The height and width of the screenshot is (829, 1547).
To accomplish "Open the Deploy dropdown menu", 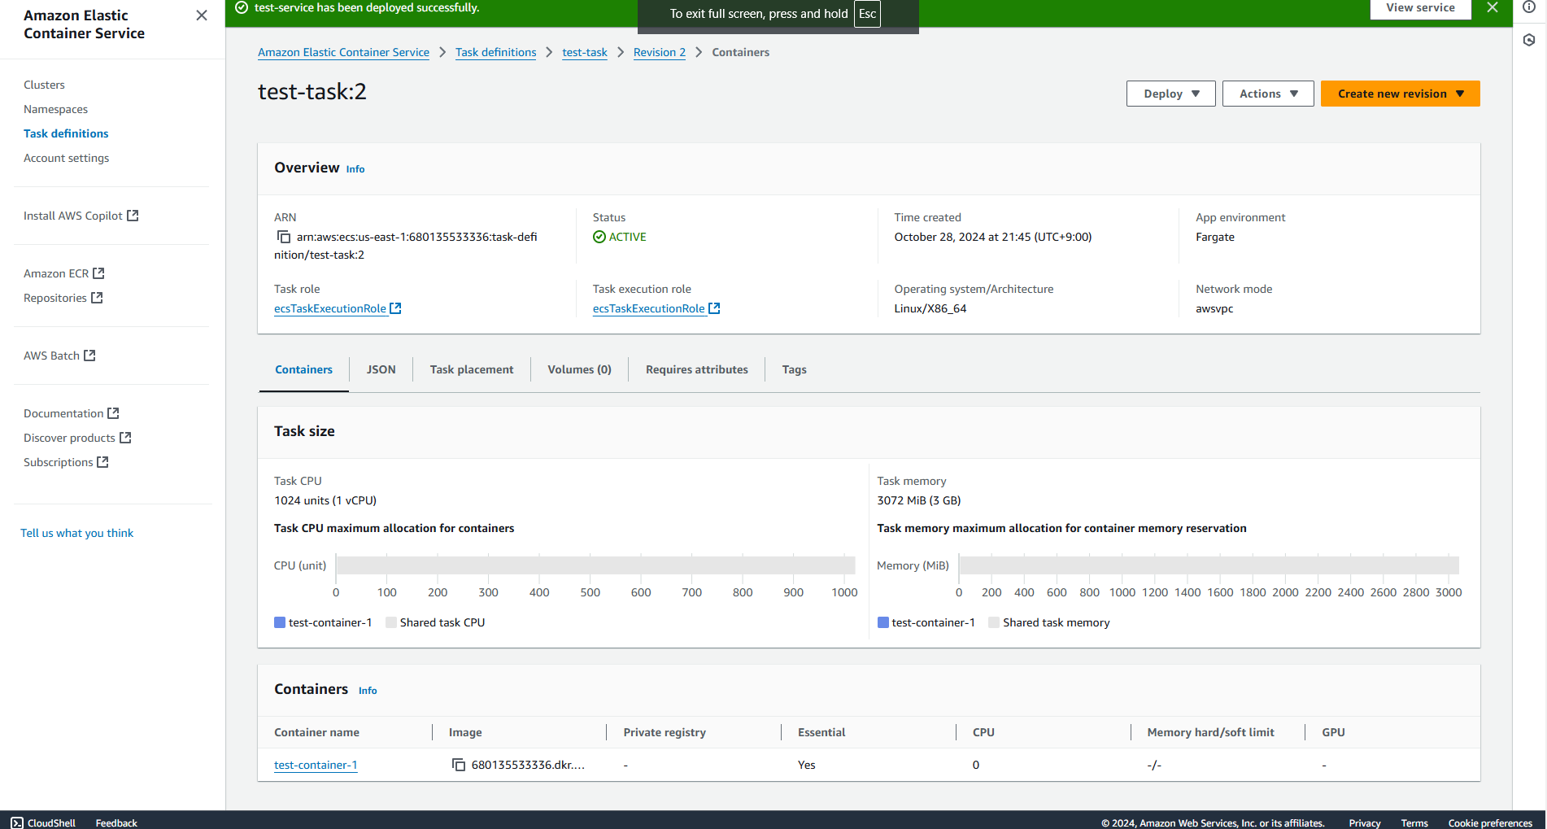I will point(1170,94).
